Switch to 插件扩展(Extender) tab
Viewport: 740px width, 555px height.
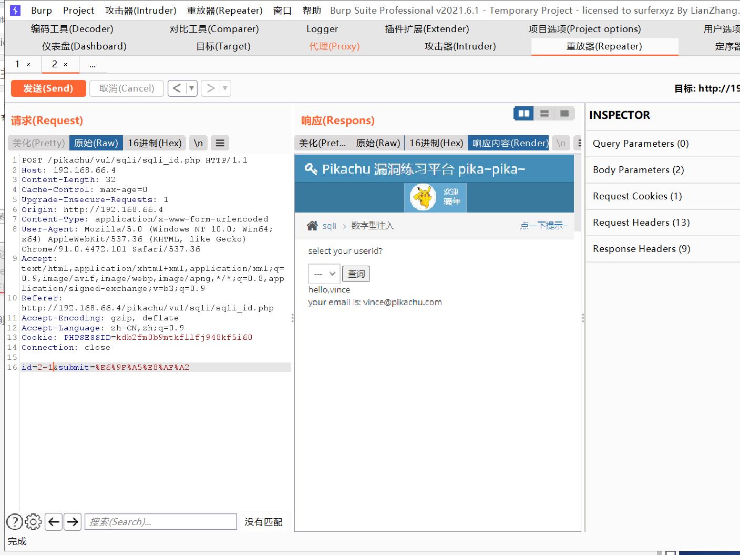pos(427,29)
